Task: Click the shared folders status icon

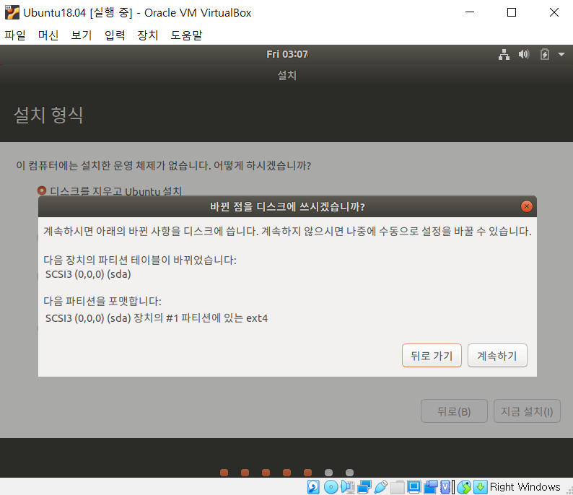Action: pyautogui.click(x=397, y=487)
